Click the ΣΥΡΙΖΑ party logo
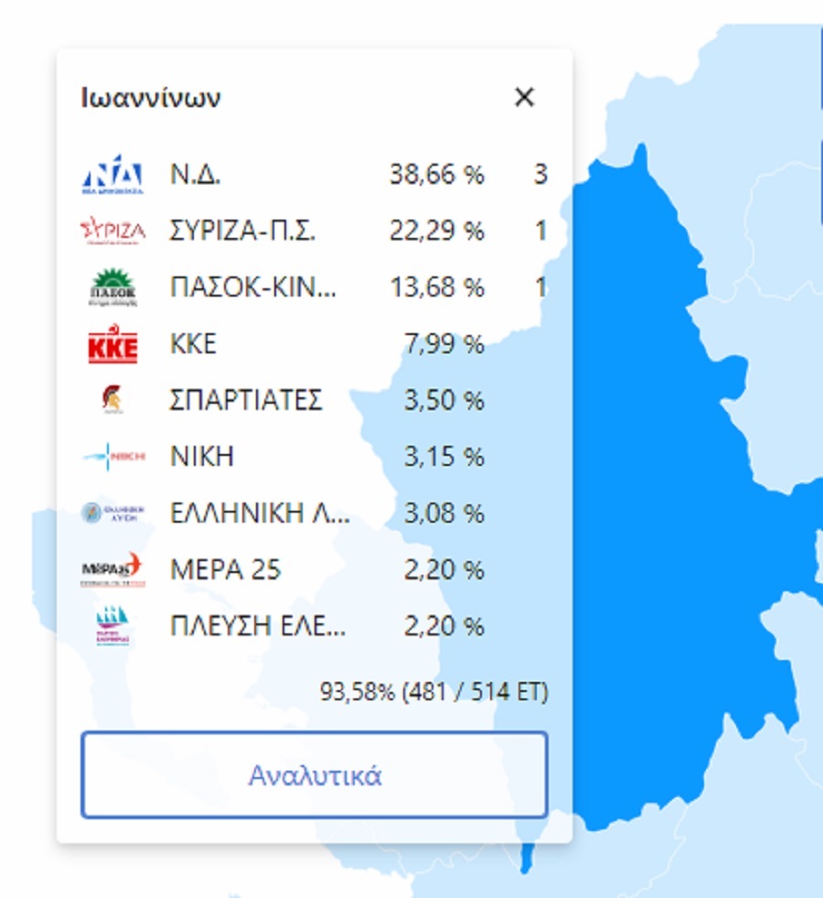Screen dimensions: 823x898 coord(112,232)
